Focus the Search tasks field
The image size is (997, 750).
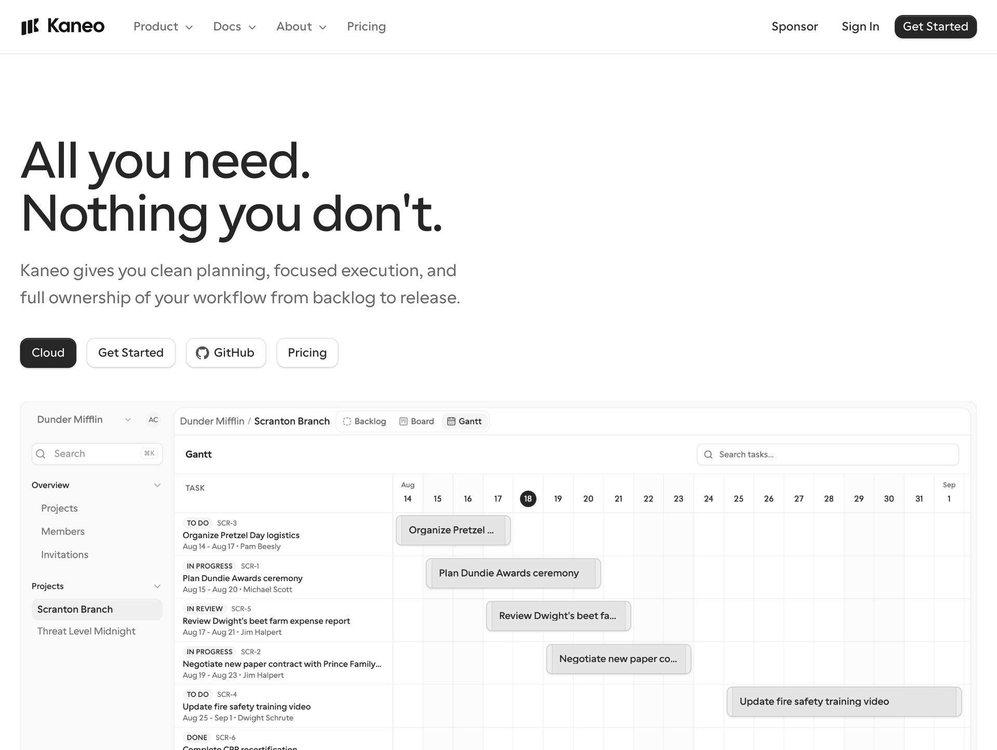(828, 455)
